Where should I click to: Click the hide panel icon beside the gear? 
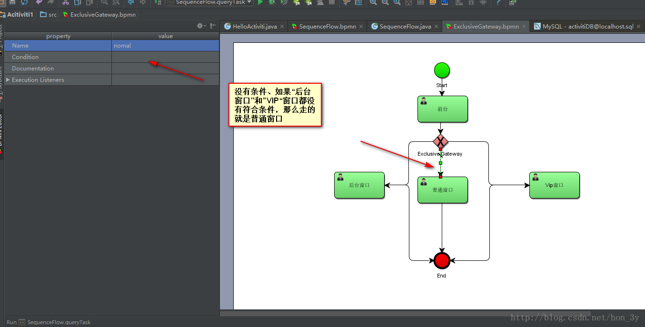pos(213,26)
